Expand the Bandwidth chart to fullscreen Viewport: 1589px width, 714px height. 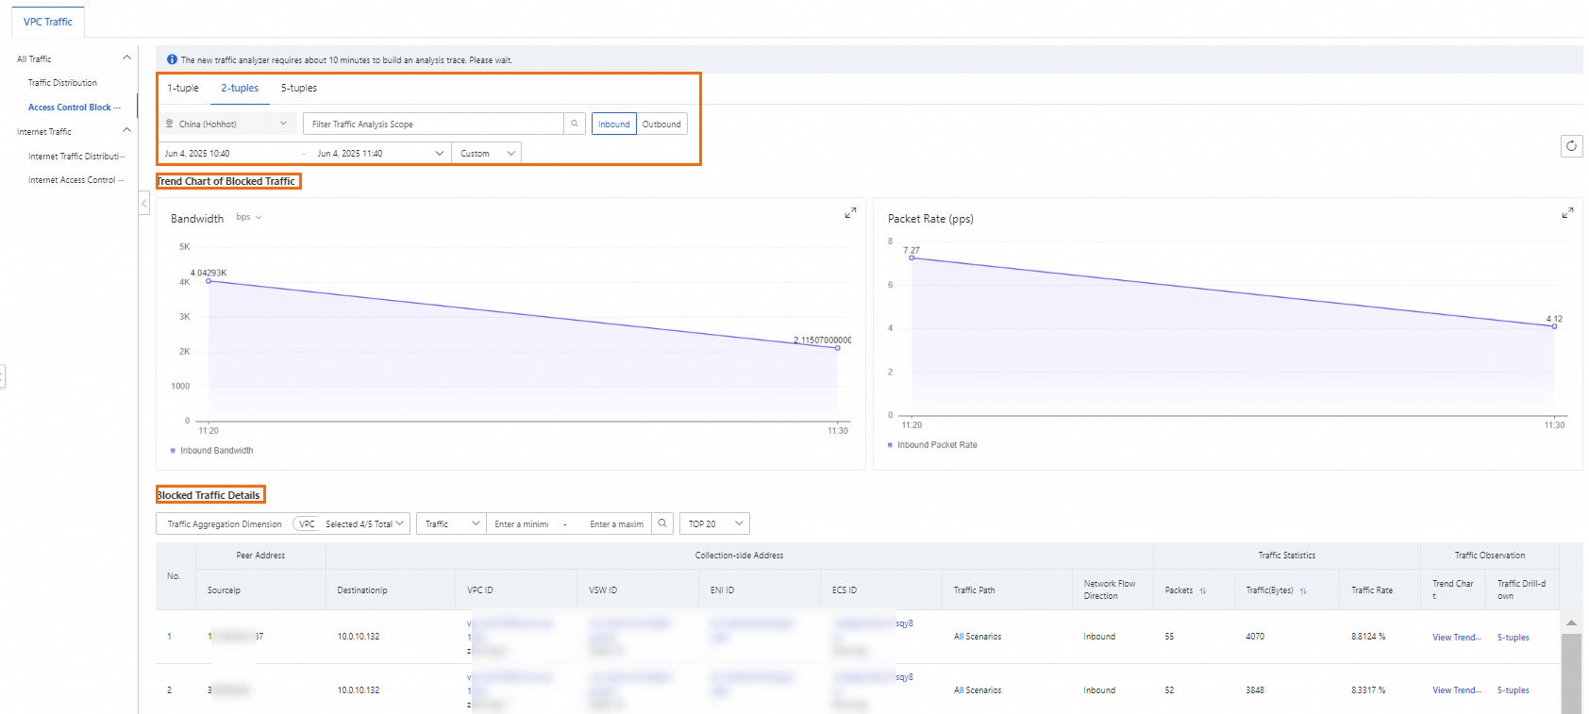850,213
